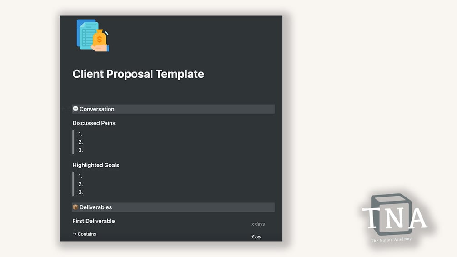Click the package box icon beside Deliverables
Viewport: 457px width, 257px height.
[75, 207]
